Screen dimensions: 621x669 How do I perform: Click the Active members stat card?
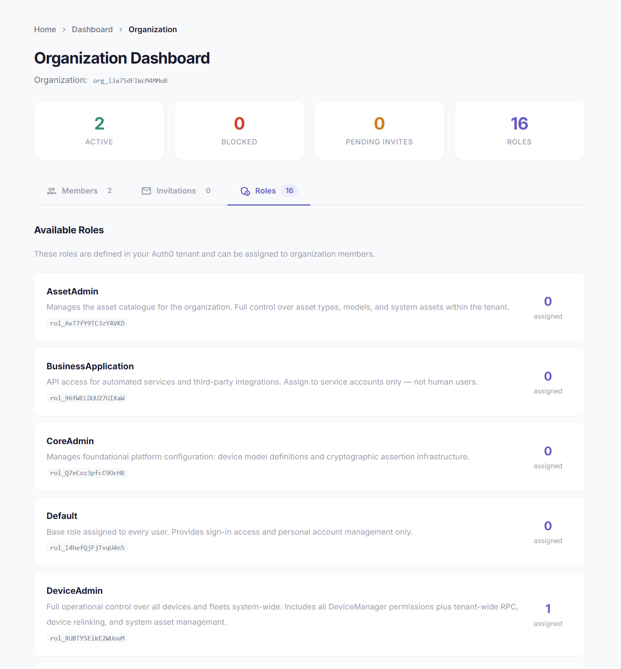tap(99, 131)
